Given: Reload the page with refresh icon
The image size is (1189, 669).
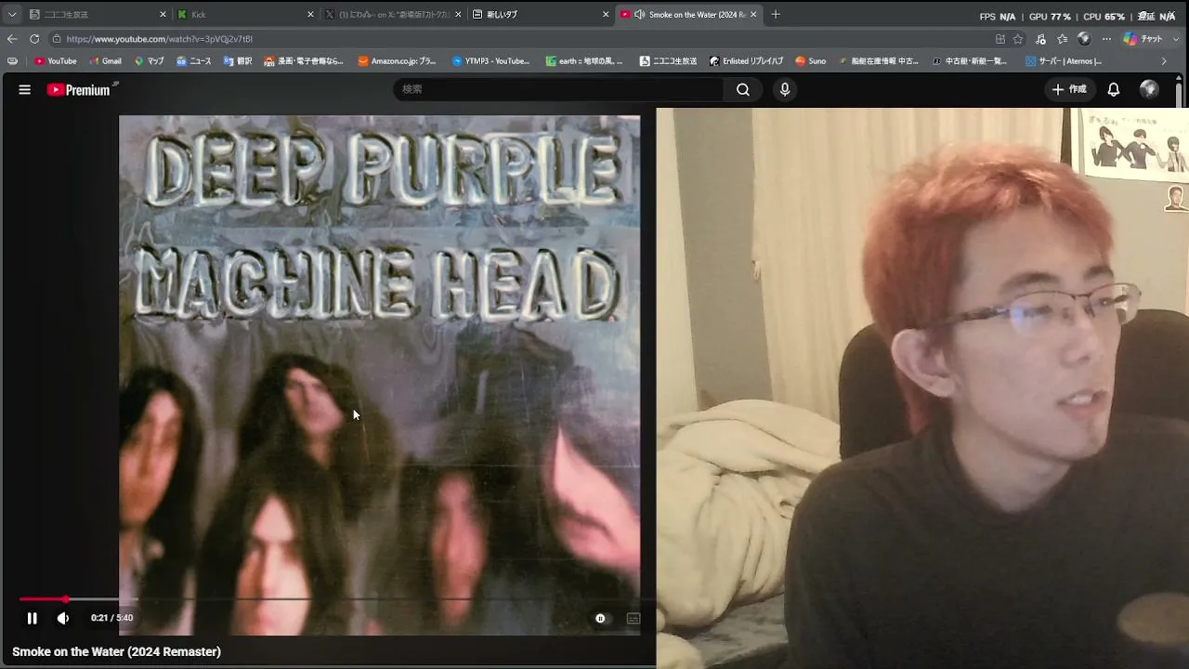Looking at the screenshot, I should pyautogui.click(x=34, y=39).
